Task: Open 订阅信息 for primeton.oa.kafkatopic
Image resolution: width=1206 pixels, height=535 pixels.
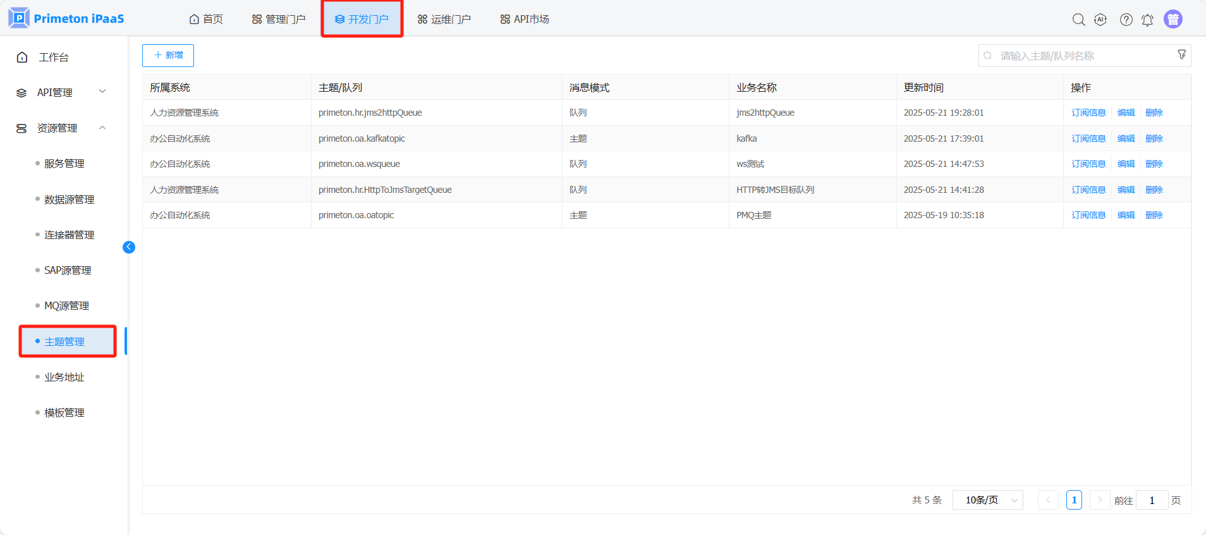Action: [1088, 138]
